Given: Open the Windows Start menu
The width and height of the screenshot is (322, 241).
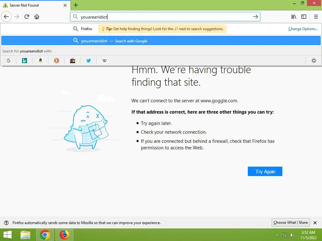Looking at the screenshot, I should [x=8, y=235].
